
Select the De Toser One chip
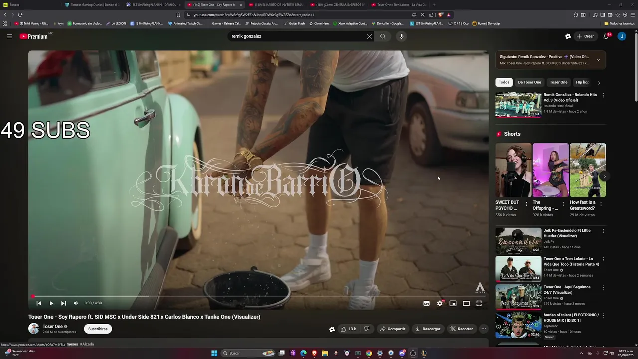point(529,82)
